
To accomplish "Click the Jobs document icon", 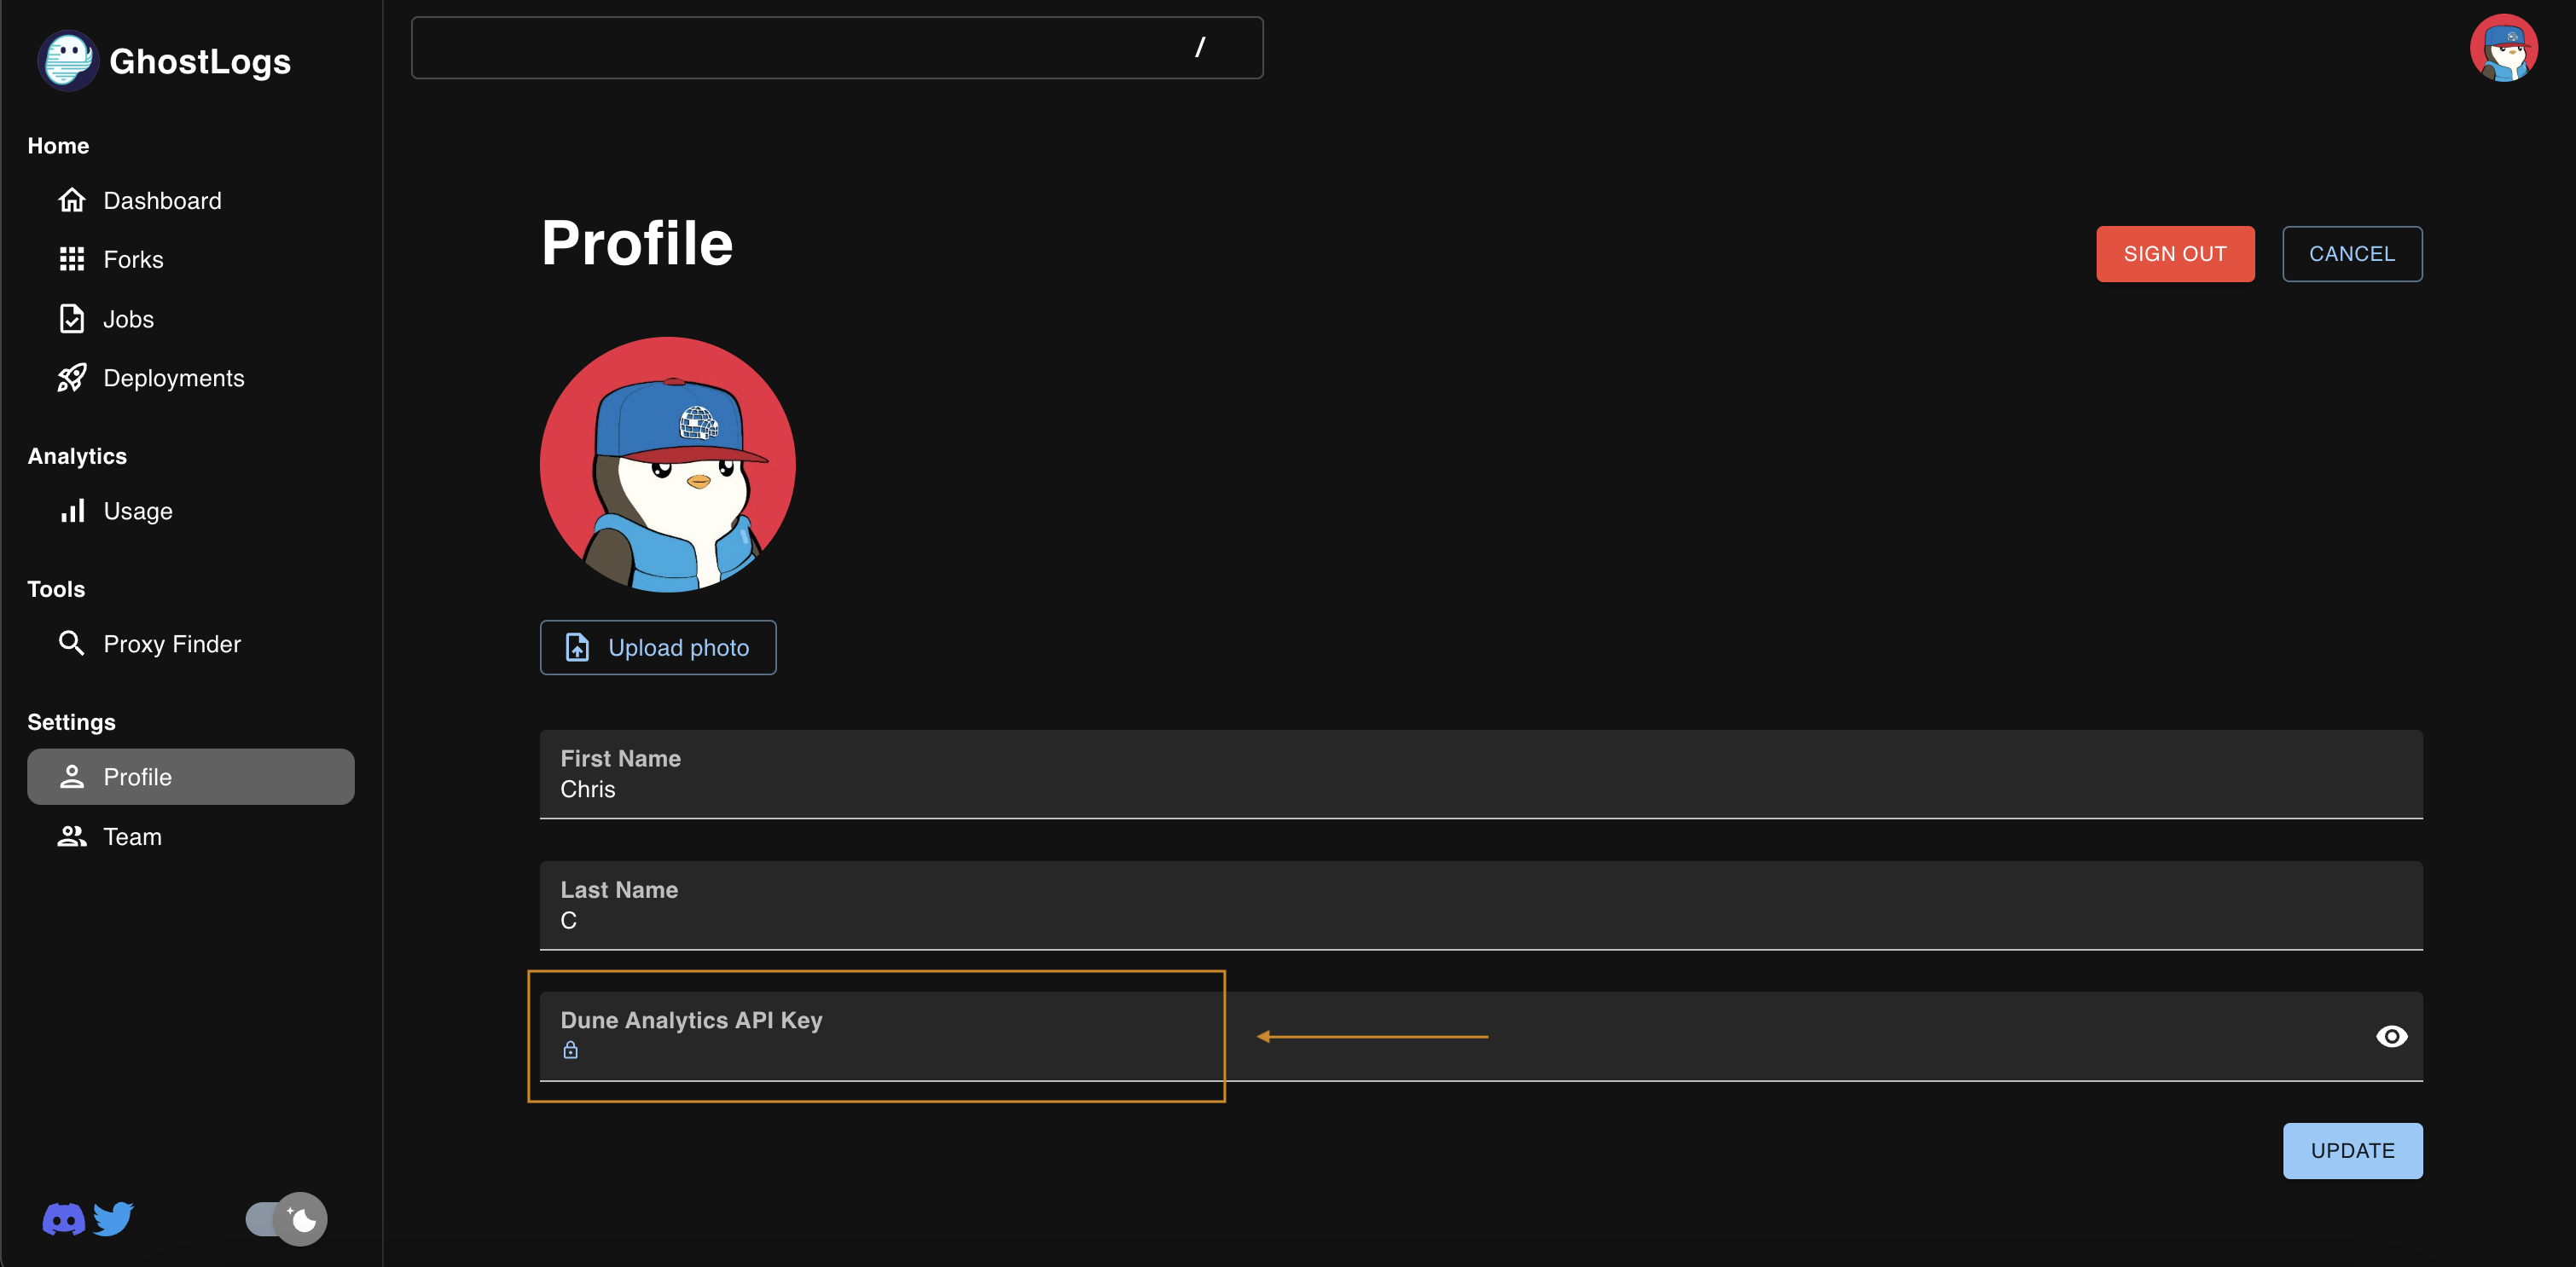I will pyautogui.click(x=72, y=319).
